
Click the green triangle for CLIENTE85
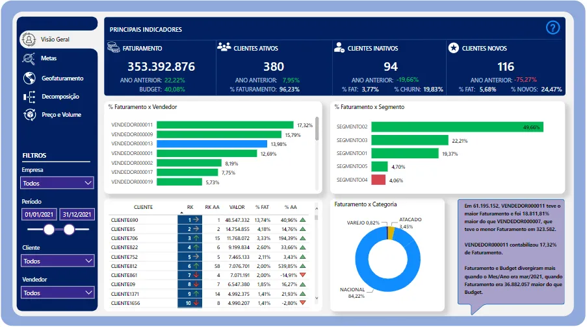click(x=303, y=229)
